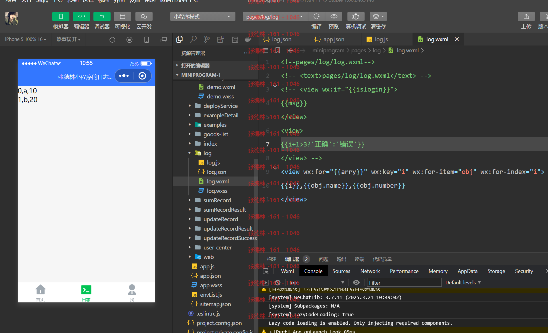Toggle the editor panel button
548x333 pixels.
pyautogui.click(x=81, y=17)
